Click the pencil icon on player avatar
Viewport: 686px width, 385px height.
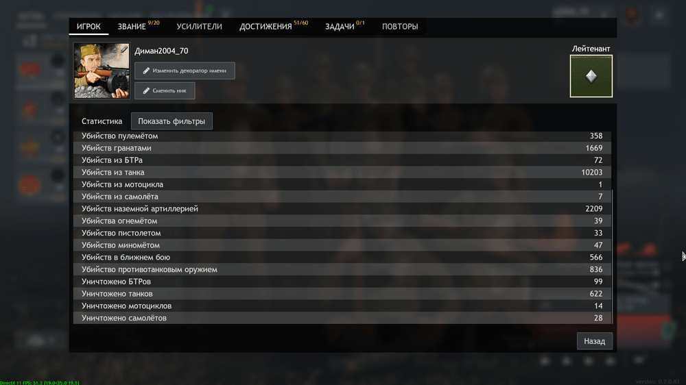pos(123,49)
